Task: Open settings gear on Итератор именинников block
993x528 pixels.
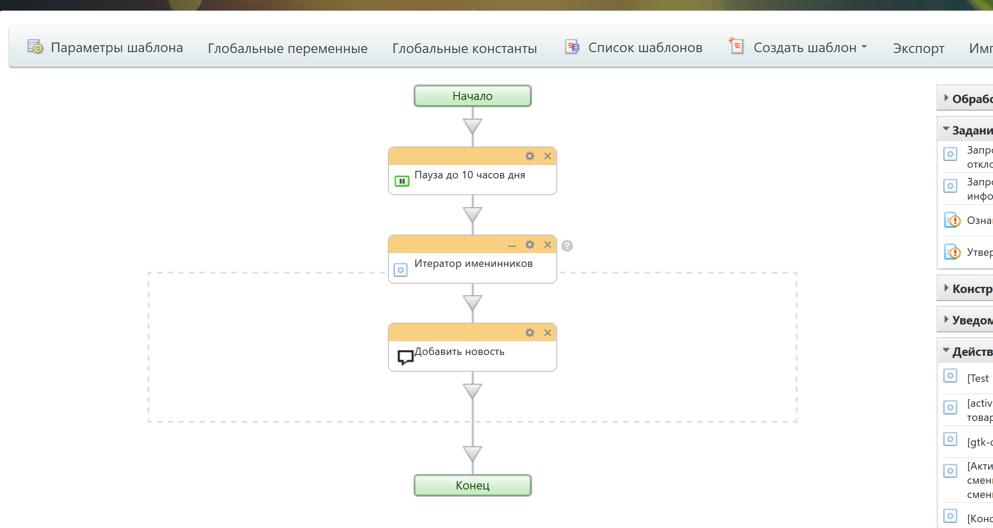Action: tap(530, 245)
